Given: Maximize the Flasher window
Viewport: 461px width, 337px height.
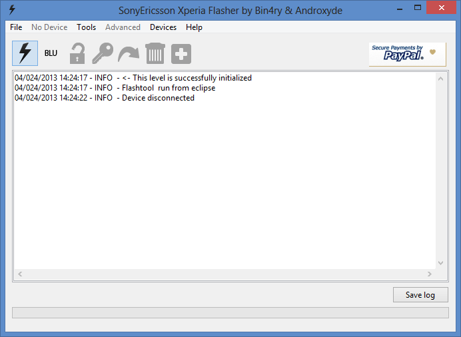Looking at the screenshot, I should 418,8.
